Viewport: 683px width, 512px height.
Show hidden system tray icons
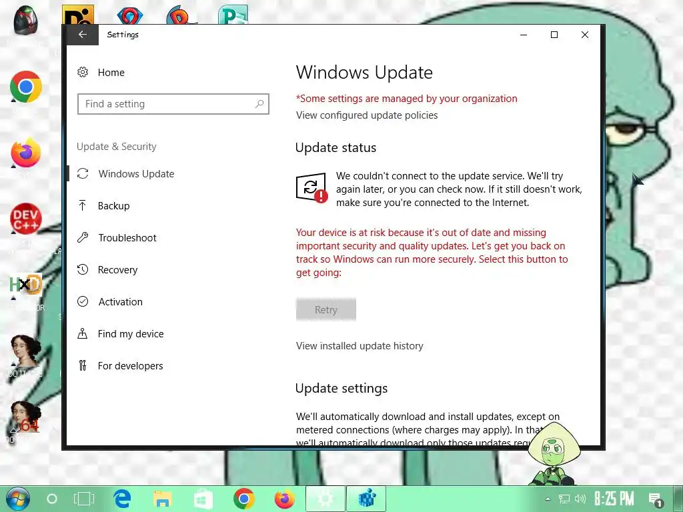click(548, 499)
